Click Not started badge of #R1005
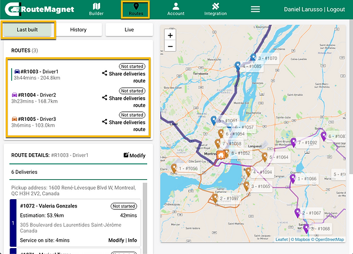 (x=132, y=115)
